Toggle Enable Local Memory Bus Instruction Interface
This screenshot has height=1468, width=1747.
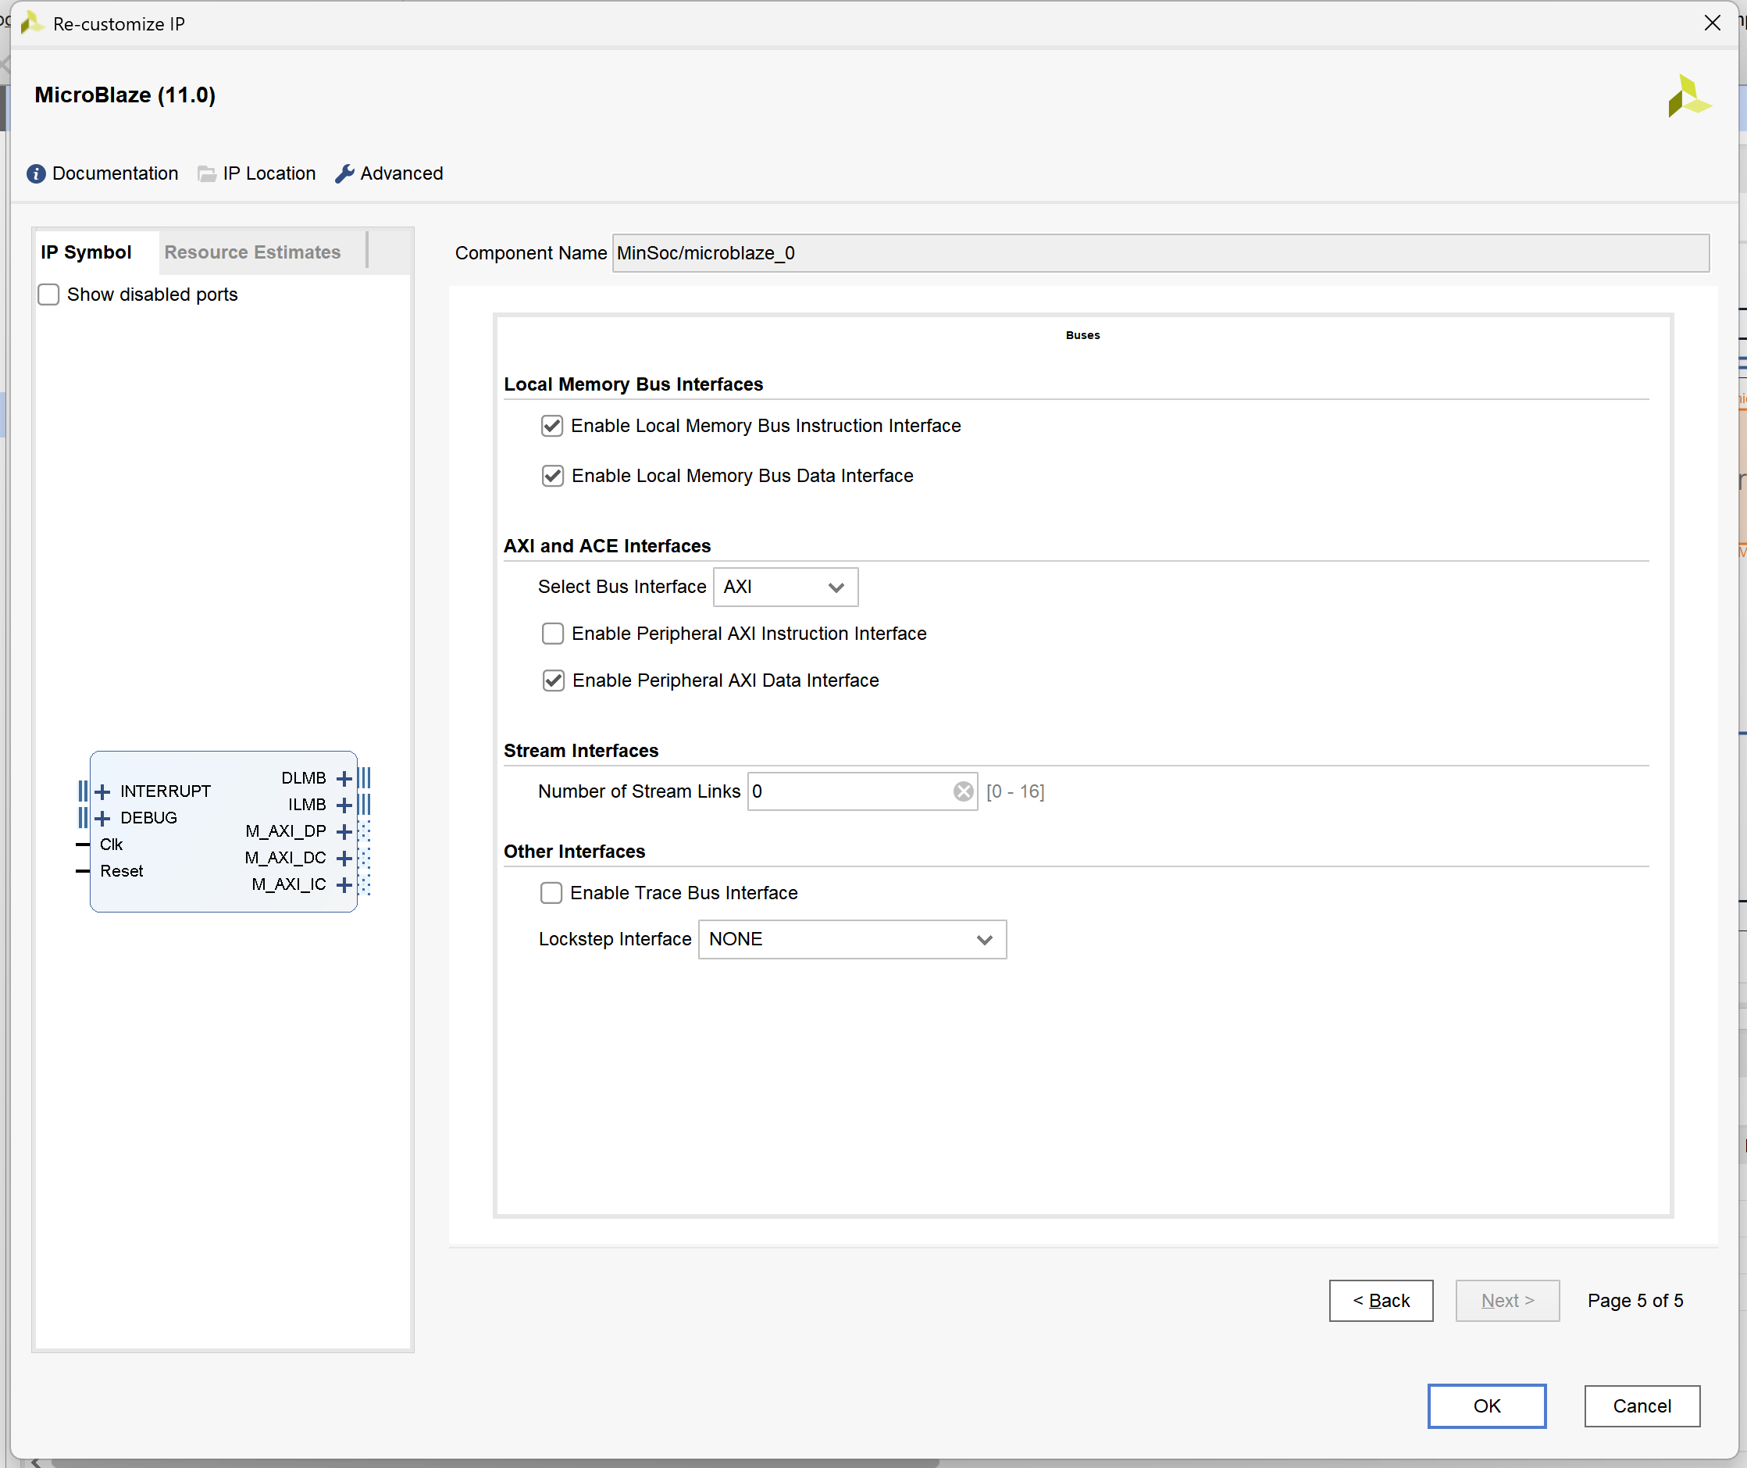pos(551,426)
